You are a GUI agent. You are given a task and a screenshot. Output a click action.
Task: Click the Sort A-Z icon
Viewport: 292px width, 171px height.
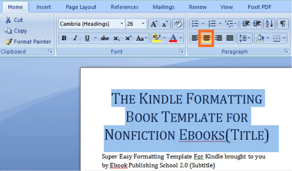(269, 24)
